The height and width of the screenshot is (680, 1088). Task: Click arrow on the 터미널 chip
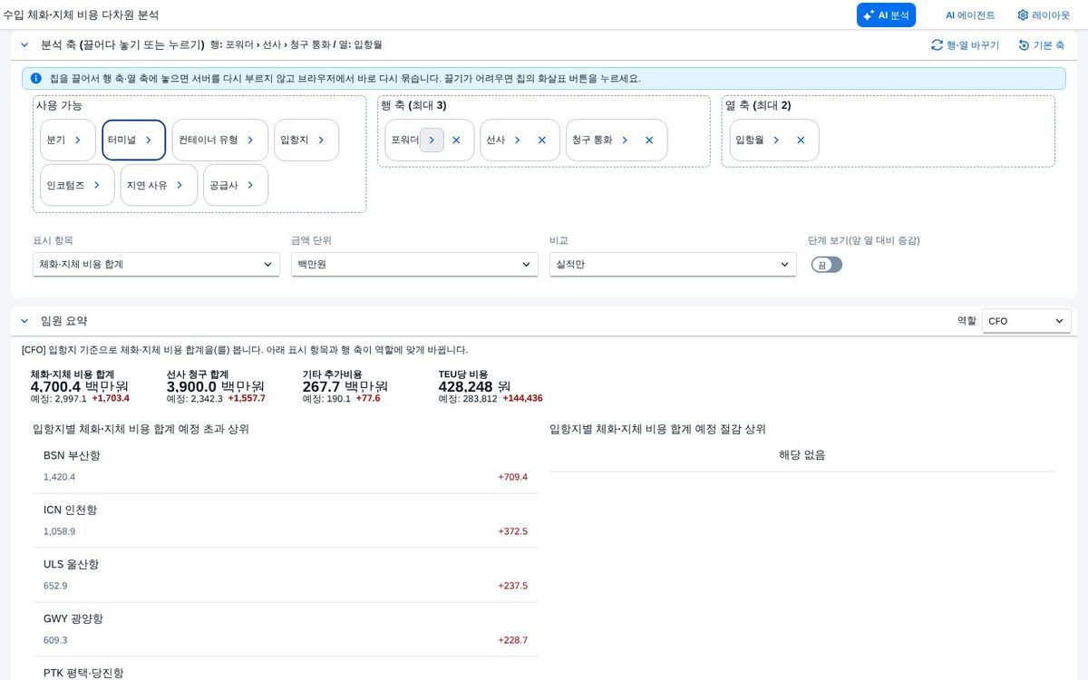149,141
